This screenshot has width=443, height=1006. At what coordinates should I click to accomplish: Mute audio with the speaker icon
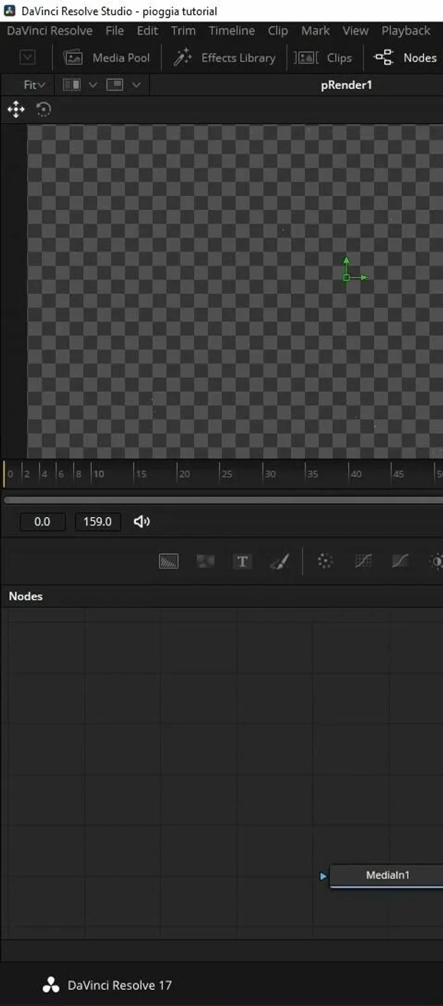click(x=142, y=521)
